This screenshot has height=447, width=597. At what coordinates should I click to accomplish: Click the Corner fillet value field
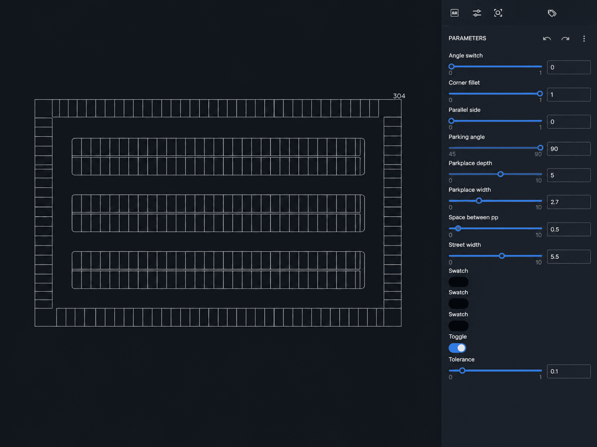(569, 95)
